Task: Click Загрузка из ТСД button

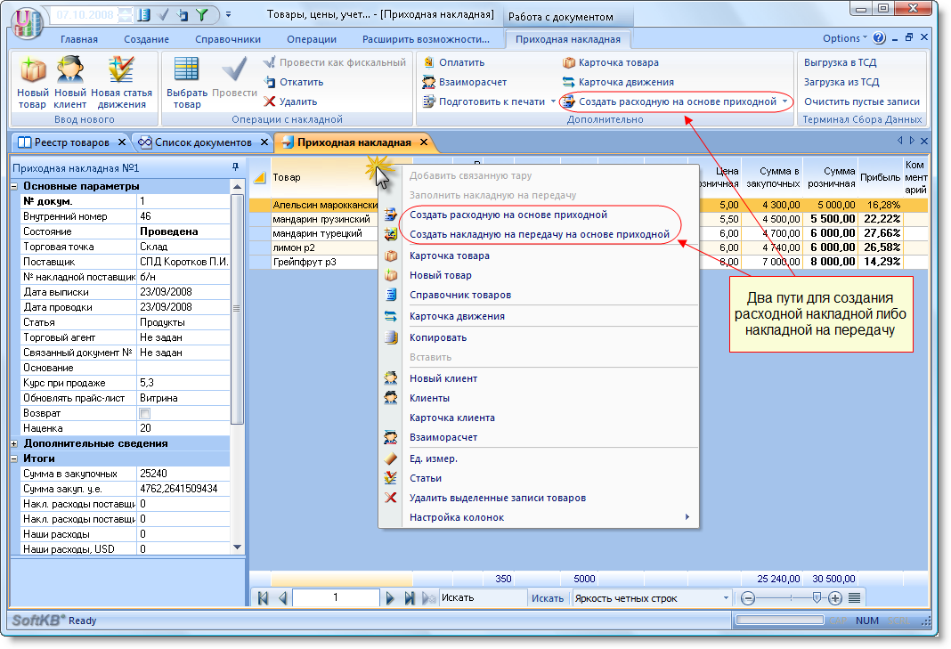Action: [841, 82]
